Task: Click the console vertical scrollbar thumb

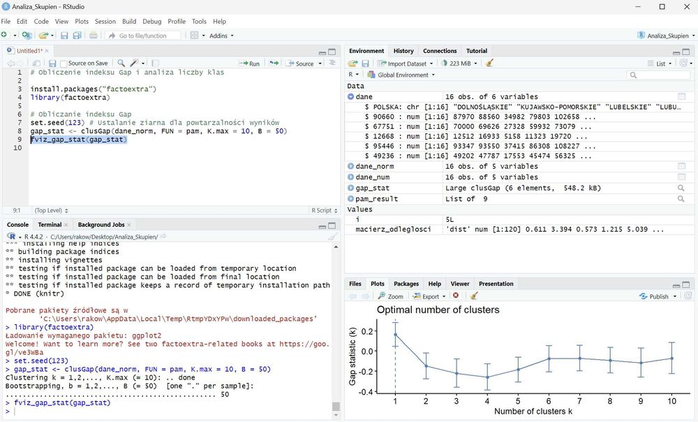Action: pos(336,407)
